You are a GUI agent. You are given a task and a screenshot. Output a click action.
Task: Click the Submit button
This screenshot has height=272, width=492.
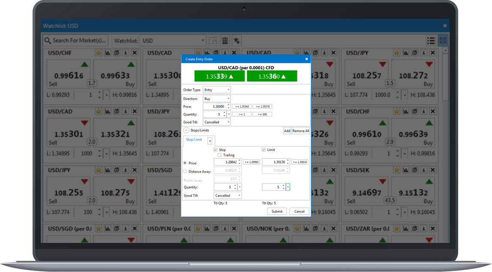[x=277, y=211]
